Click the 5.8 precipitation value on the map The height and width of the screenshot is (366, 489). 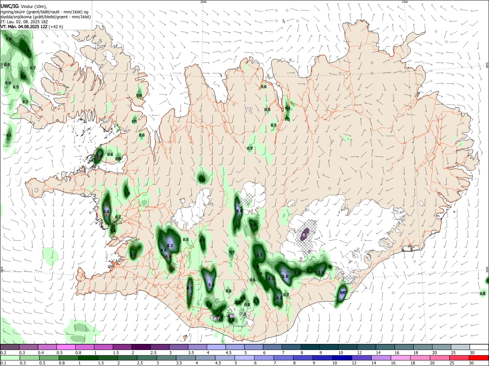[285, 276]
